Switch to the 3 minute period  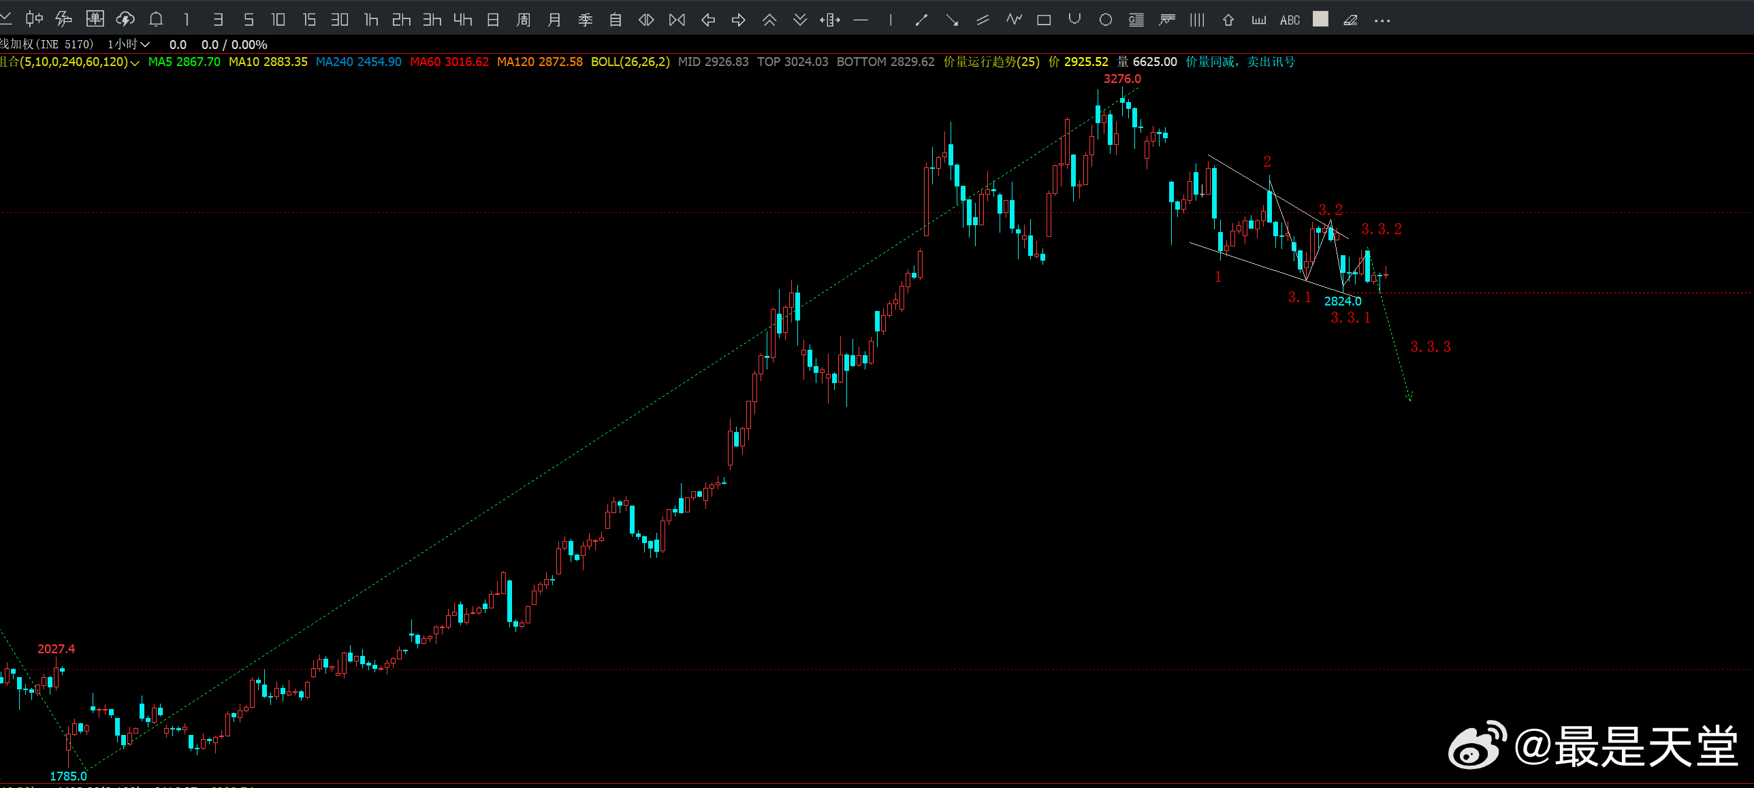(218, 20)
